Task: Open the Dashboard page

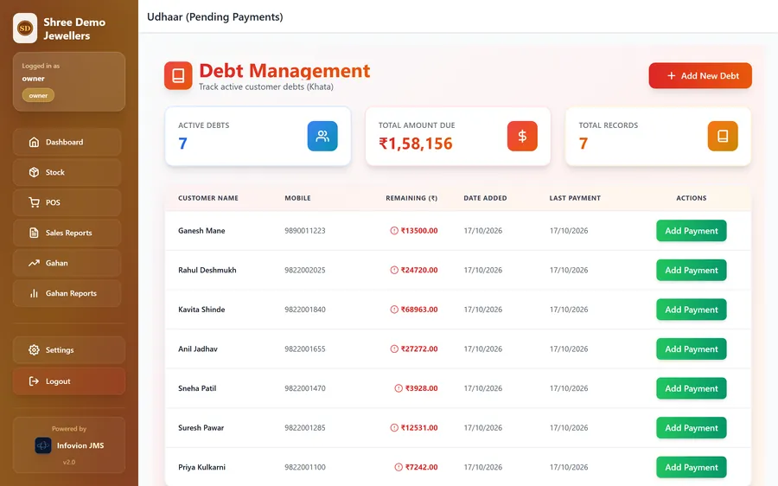Action: 67,142
